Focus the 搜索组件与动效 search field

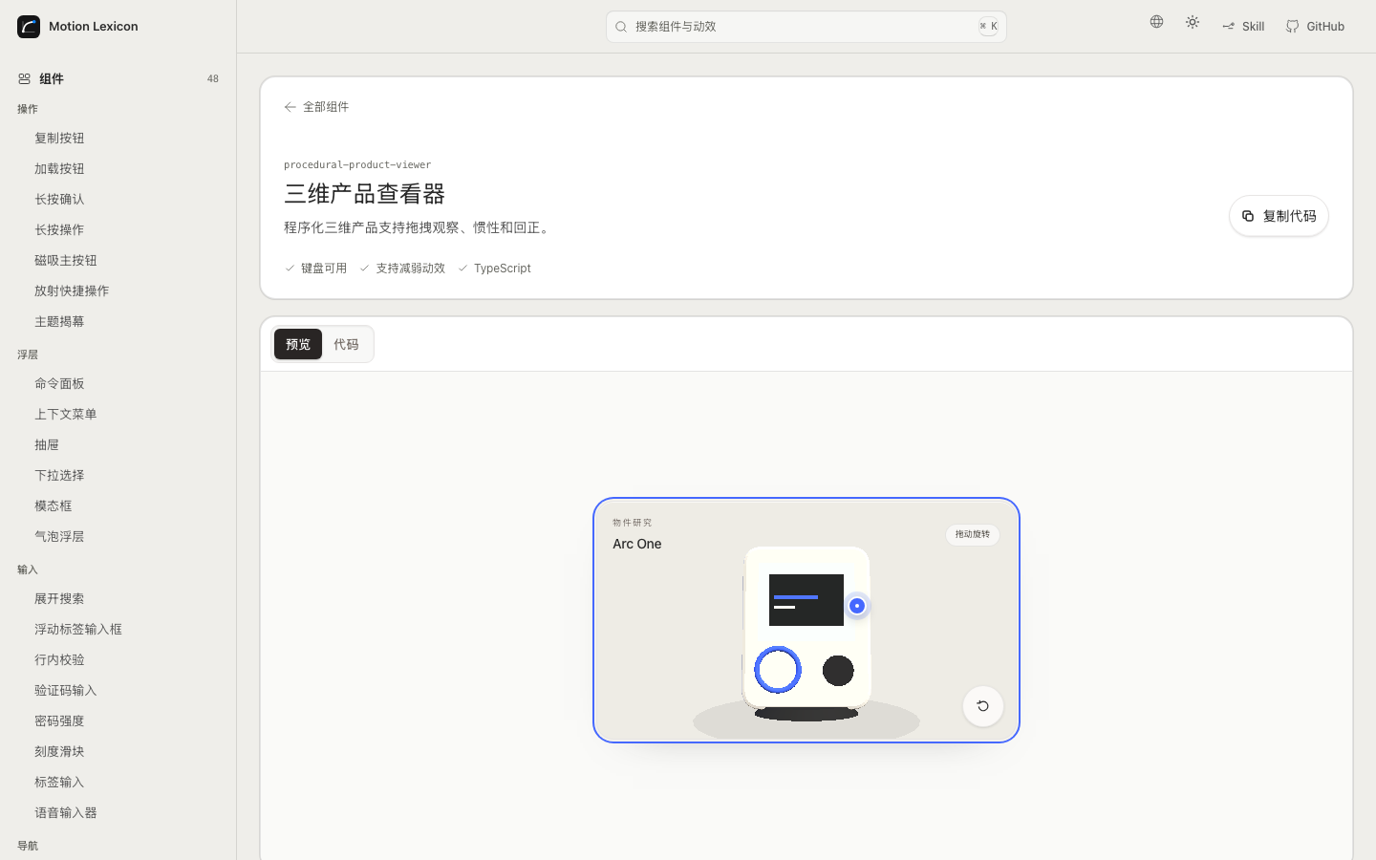[x=806, y=27]
